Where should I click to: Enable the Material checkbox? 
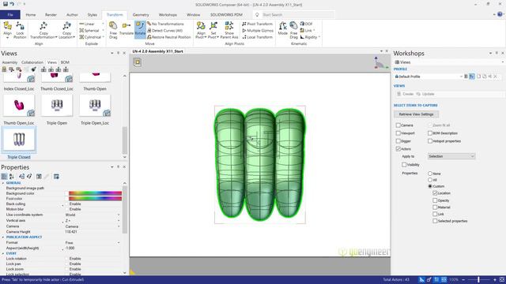435,207
